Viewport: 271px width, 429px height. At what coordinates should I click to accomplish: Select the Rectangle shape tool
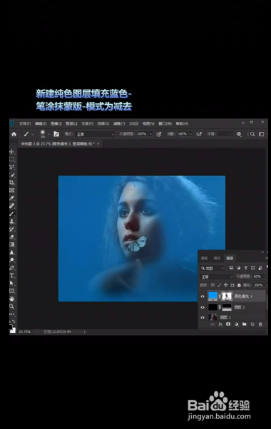tap(12, 291)
